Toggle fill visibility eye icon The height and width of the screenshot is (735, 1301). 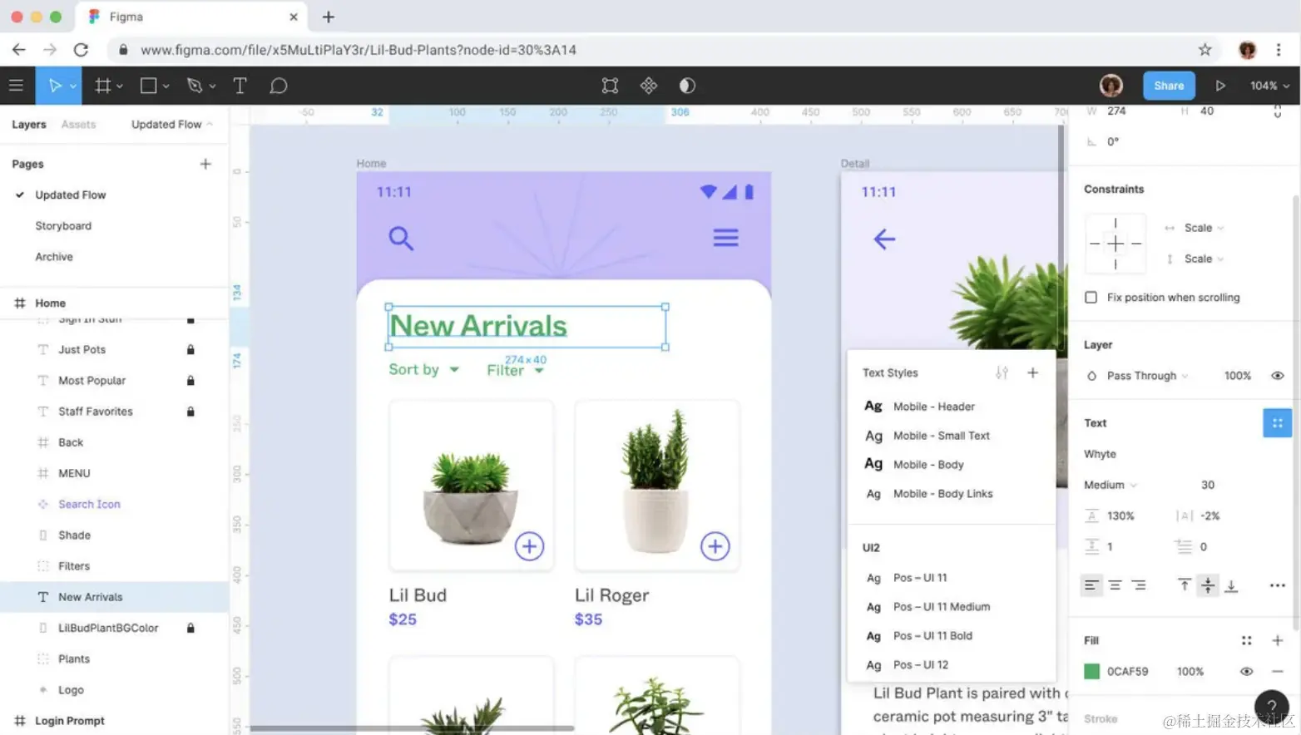click(1246, 671)
